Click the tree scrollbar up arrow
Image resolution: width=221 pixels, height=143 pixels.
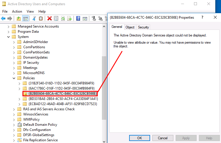click(104, 26)
